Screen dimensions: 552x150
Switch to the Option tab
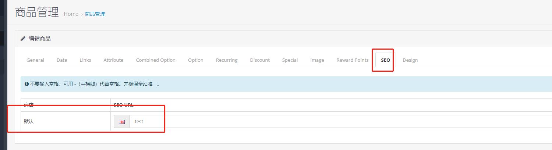(196, 60)
